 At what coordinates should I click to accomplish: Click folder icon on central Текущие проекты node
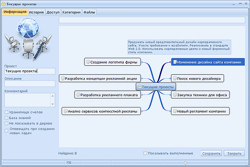(x=140, y=87)
